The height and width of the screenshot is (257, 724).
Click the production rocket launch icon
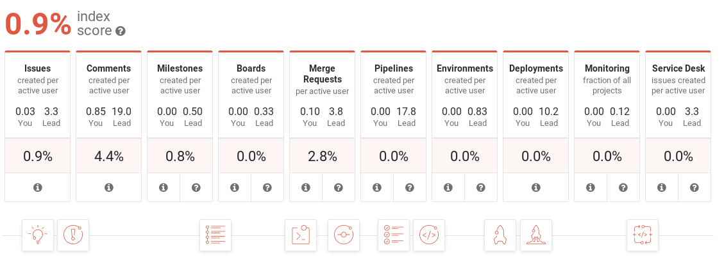pos(536,235)
